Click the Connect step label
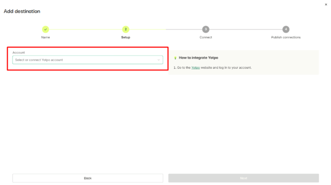The image size is (331, 185). 205,37
